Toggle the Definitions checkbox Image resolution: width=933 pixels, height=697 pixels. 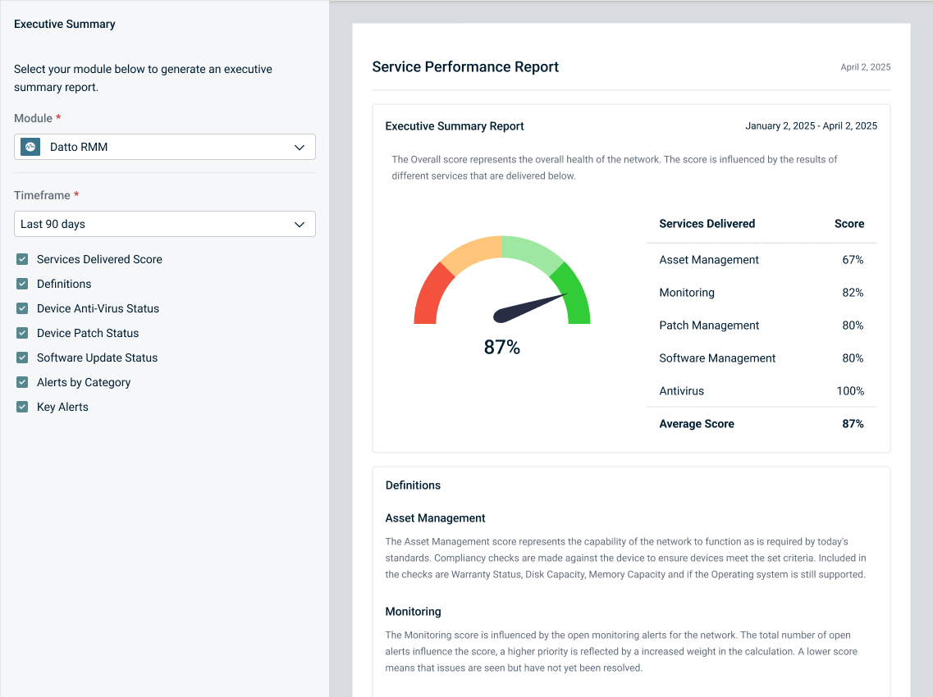[22, 285]
